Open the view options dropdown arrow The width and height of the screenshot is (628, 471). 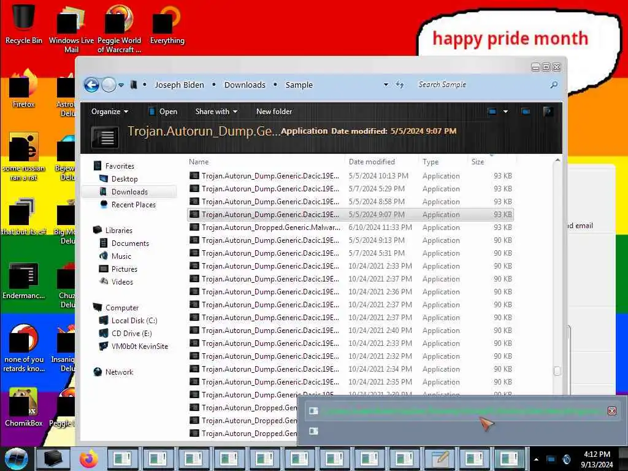click(x=506, y=112)
